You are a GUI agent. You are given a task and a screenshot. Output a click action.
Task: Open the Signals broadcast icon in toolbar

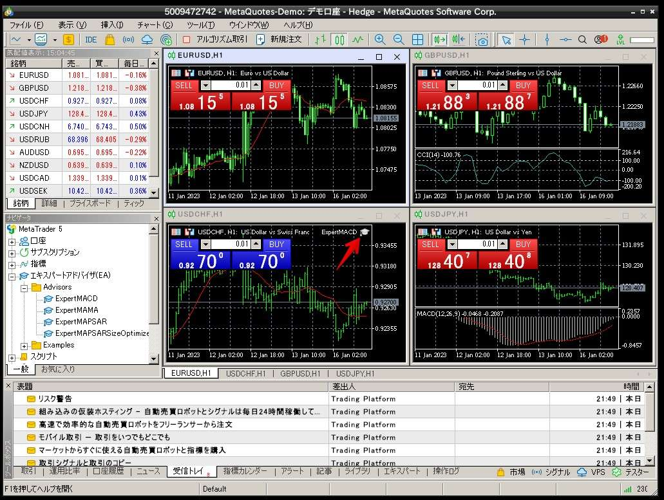(128, 40)
